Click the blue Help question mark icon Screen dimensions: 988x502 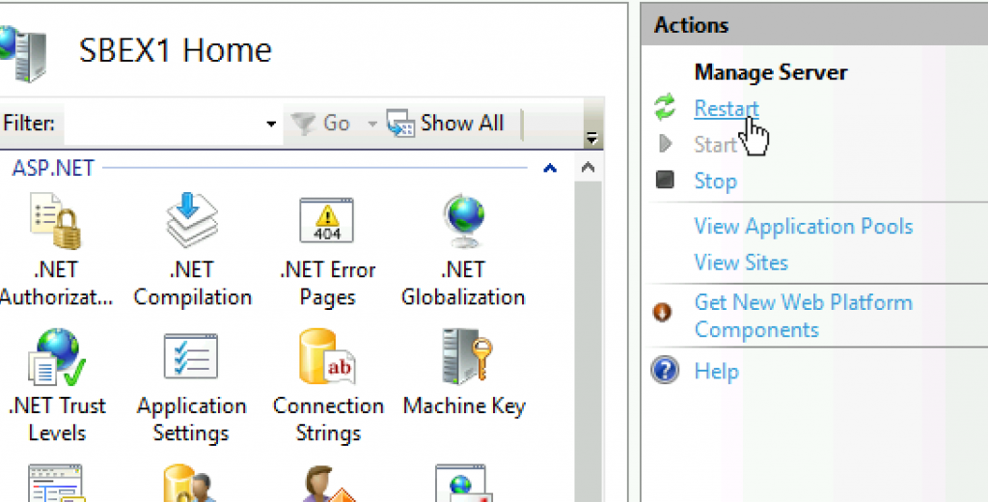665,370
